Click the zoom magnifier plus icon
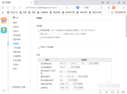 pyautogui.click(x=118, y=92)
